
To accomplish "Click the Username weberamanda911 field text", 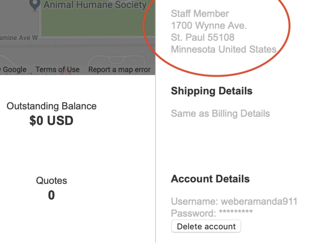I will (234, 201).
